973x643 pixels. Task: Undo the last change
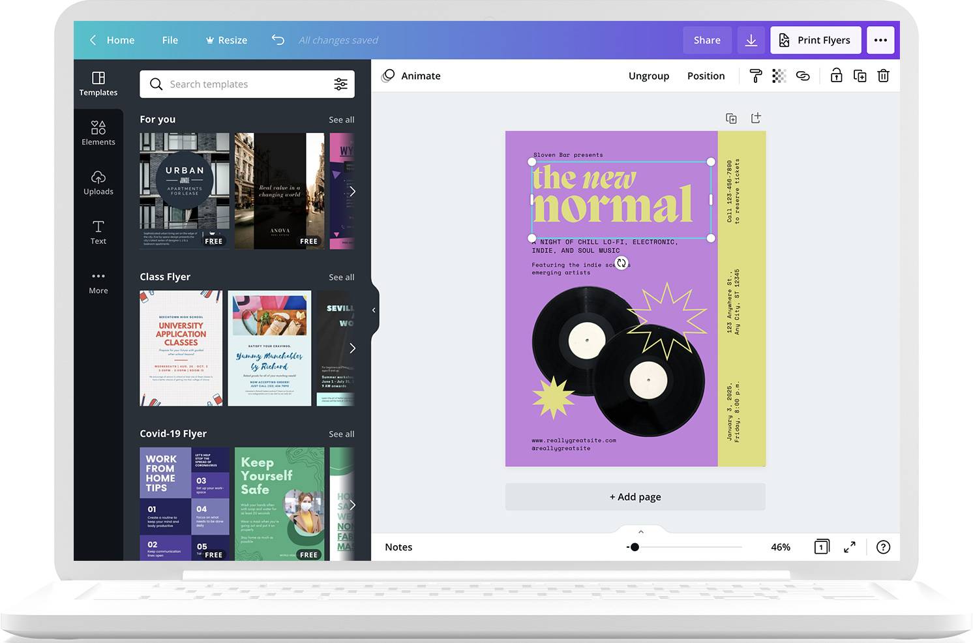[x=278, y=40]
